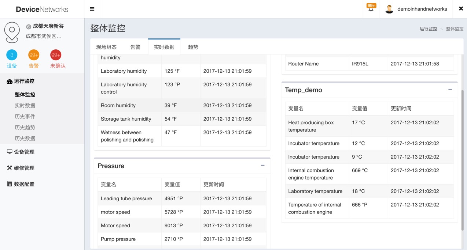Click the power icon beside 成都天府新谷
This screenshot has width=467, height=250.
(29, 27)
